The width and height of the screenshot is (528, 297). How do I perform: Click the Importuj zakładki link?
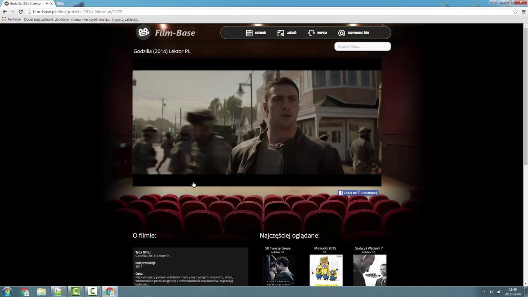pos(125,19)
